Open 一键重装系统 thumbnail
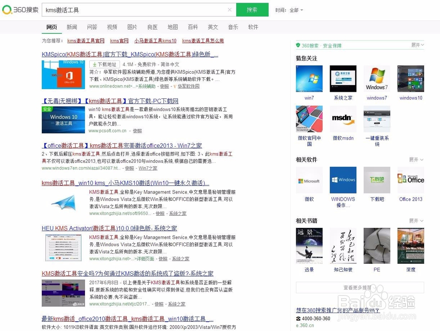Image resolution: width=440 pixels, height=331 pixels. [x=377, y=119]
